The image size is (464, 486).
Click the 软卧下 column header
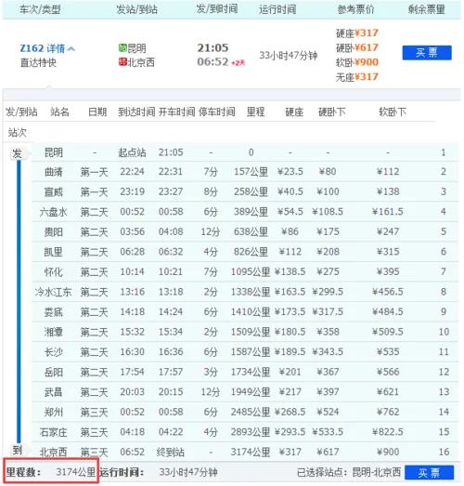click(393, 112)
